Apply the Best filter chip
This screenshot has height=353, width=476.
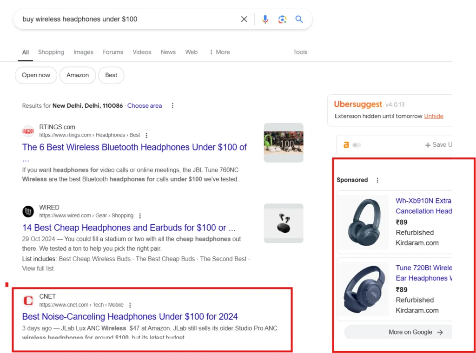point(111,75)
